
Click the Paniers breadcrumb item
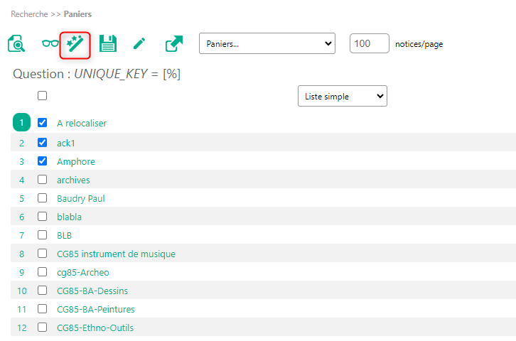[77, 13]
